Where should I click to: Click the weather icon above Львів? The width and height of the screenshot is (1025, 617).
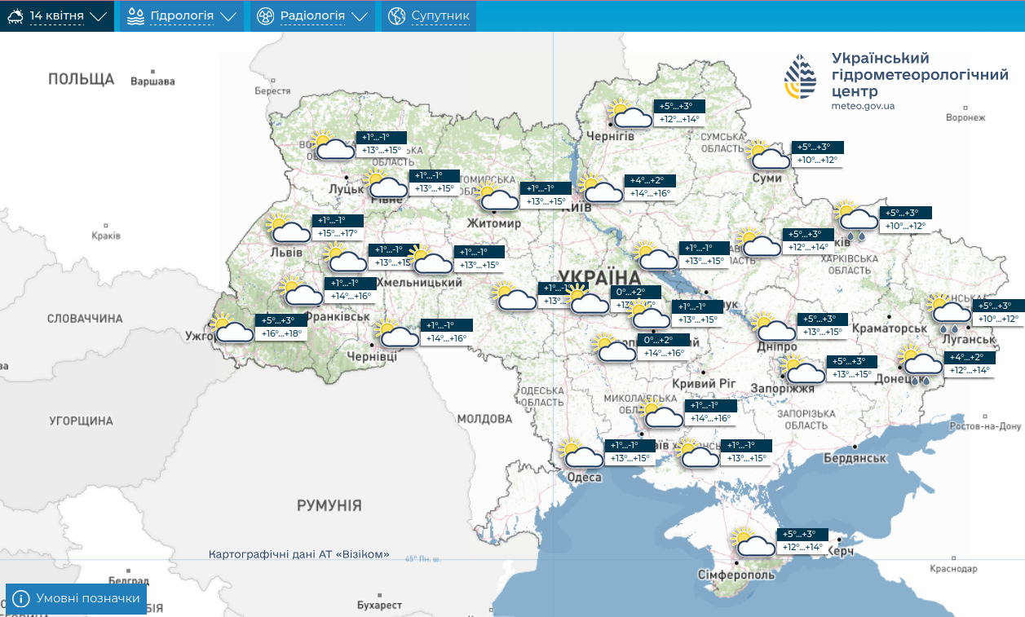pyautogui.click(x=289, y=229)
